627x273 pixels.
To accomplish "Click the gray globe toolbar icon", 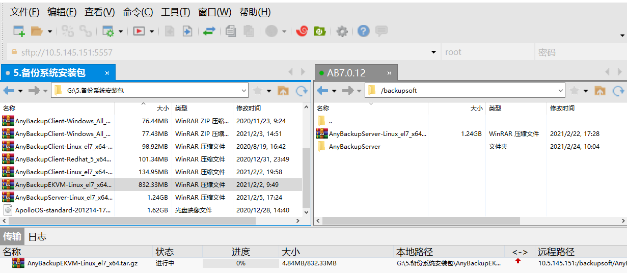I will coord(271,31).
